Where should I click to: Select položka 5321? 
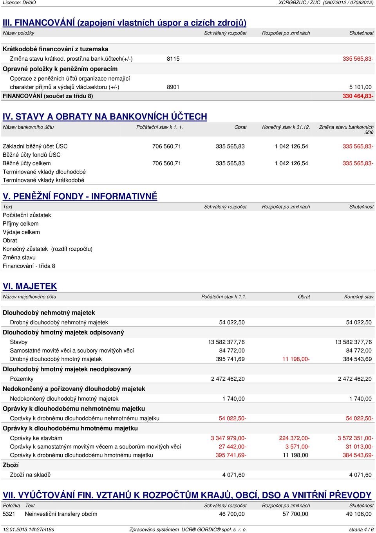9,514
